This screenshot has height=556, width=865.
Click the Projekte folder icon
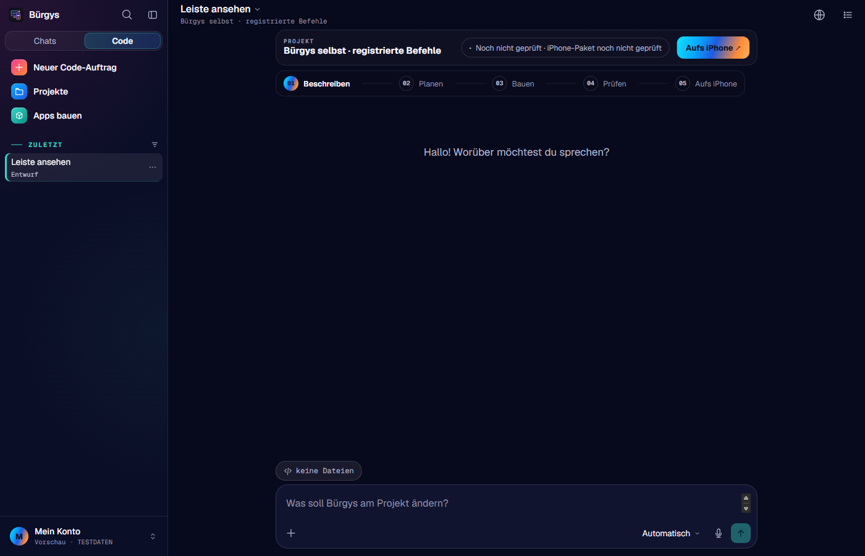19,91
